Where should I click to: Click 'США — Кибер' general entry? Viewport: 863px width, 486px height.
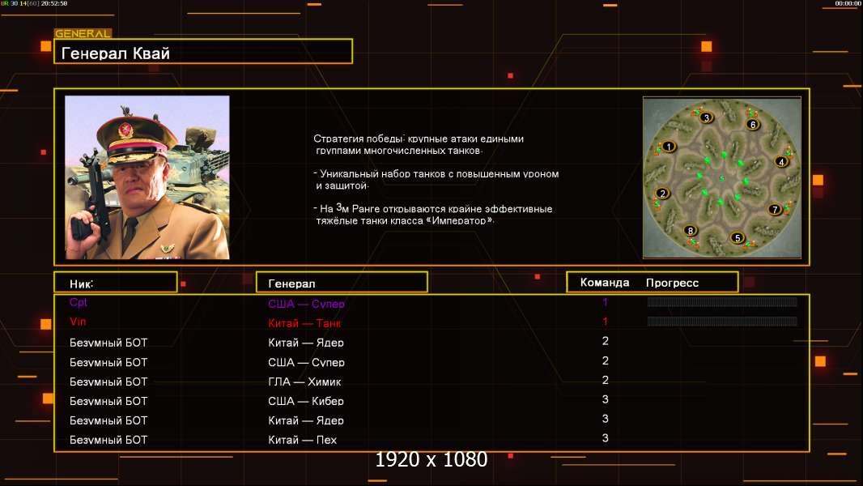305,401
